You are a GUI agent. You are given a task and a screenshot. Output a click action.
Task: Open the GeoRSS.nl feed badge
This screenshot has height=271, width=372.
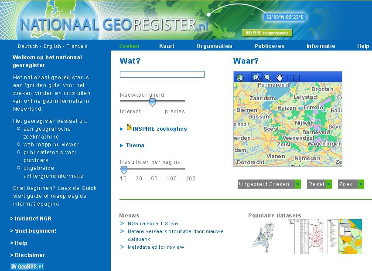point(27,267)
